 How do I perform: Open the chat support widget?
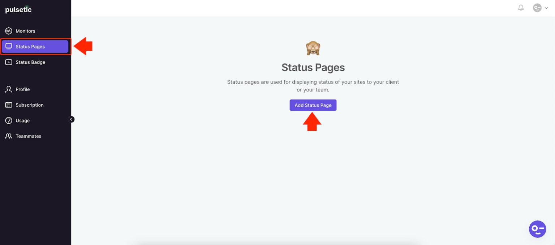[537, 229]
